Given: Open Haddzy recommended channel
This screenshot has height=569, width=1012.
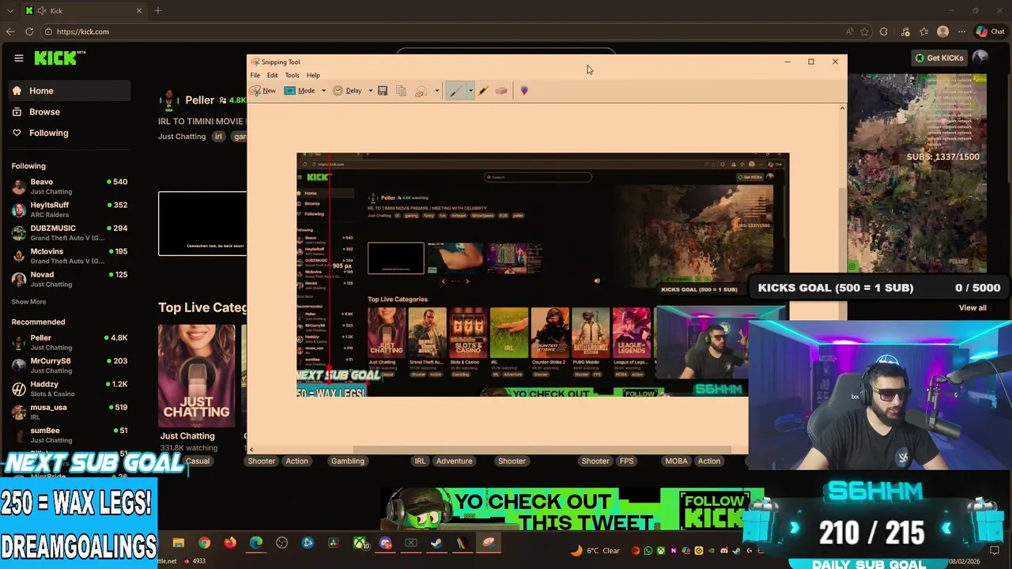Looking at the screenshot, I should tap(69, 388).
